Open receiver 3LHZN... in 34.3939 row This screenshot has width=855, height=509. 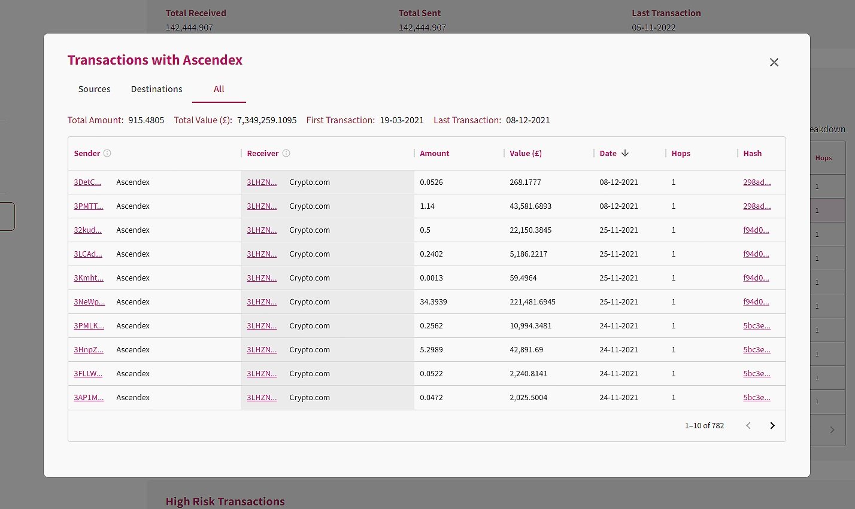262,302
